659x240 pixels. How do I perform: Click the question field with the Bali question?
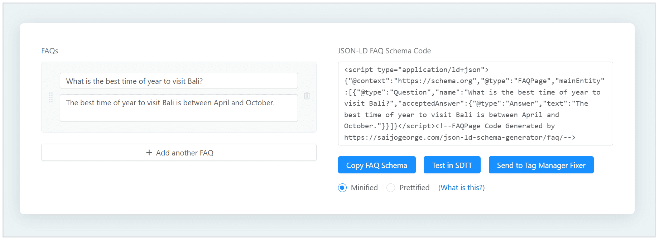(178, 81)
